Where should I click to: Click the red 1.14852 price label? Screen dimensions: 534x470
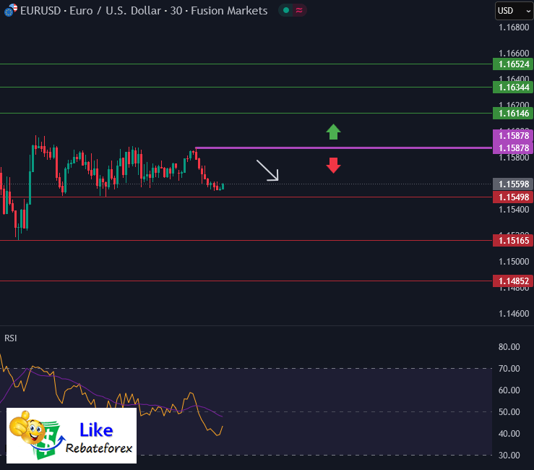coord(512,281)
